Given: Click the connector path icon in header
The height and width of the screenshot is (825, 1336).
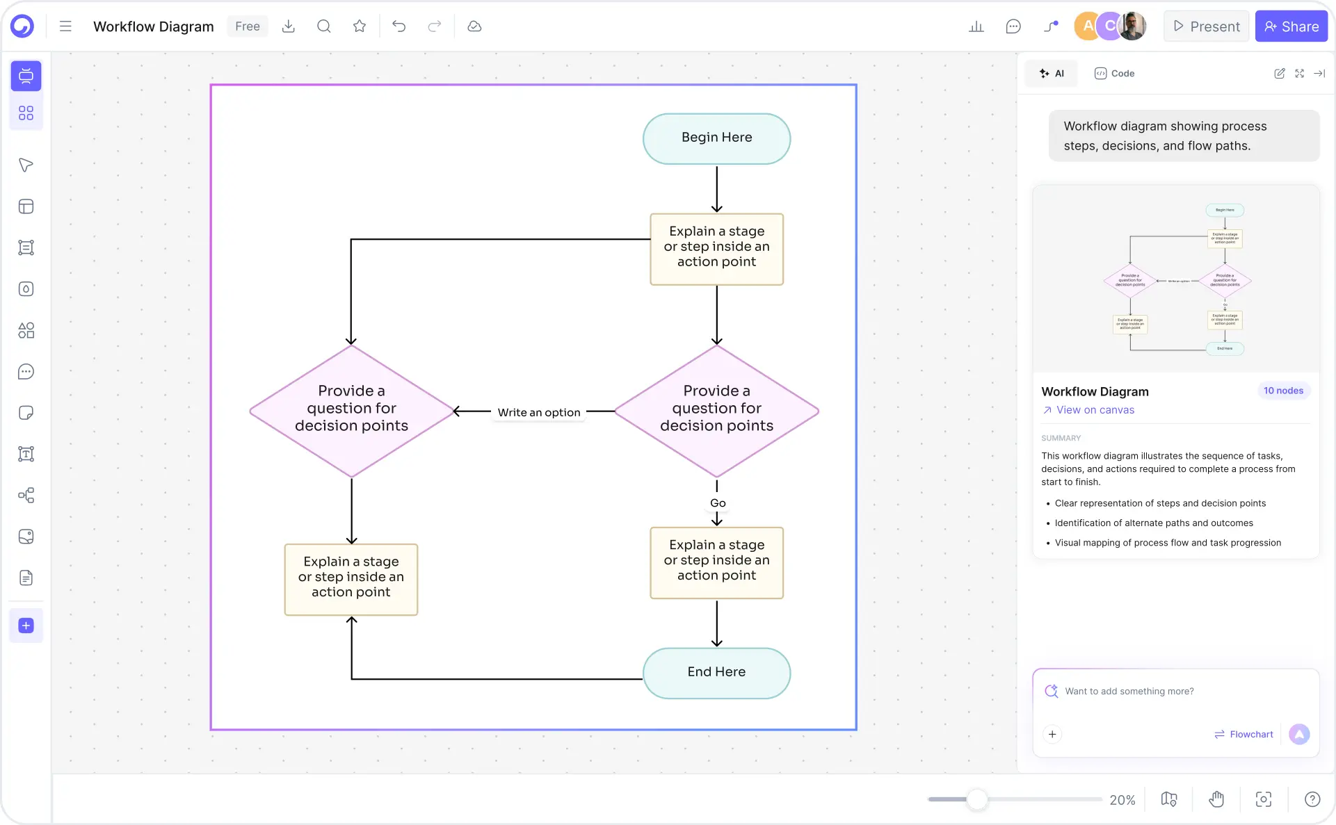Looking at the screenshot, I should point(1051,26).
